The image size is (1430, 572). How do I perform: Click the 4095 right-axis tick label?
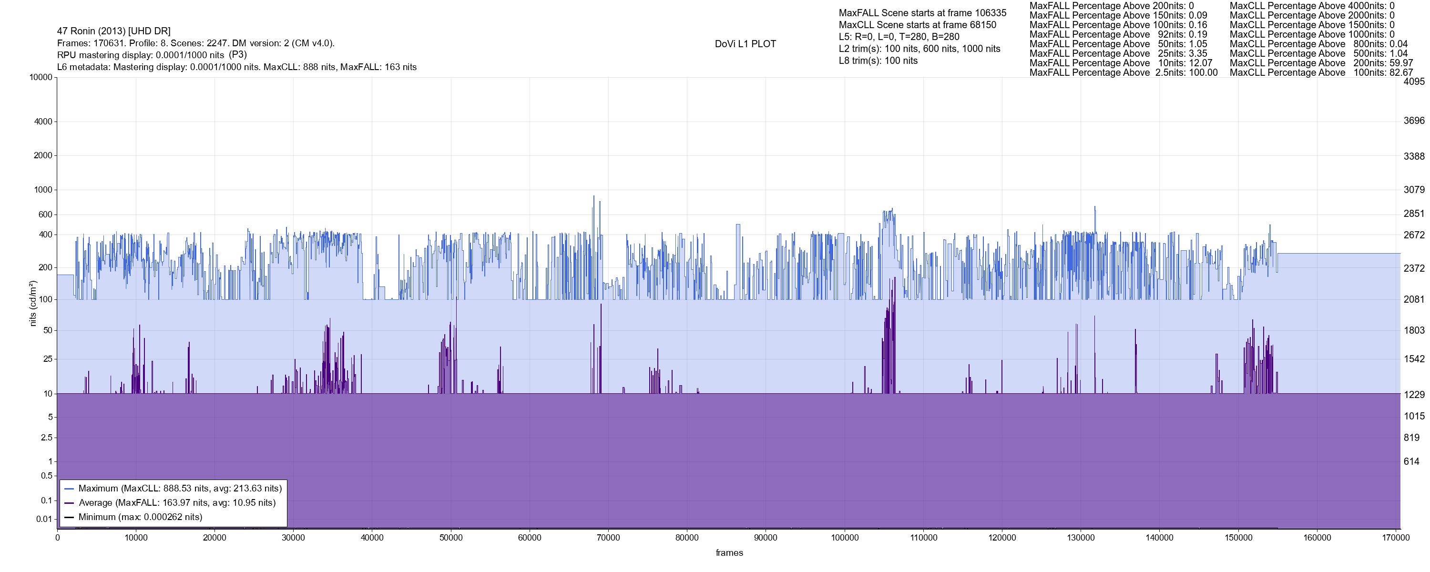1413,82
